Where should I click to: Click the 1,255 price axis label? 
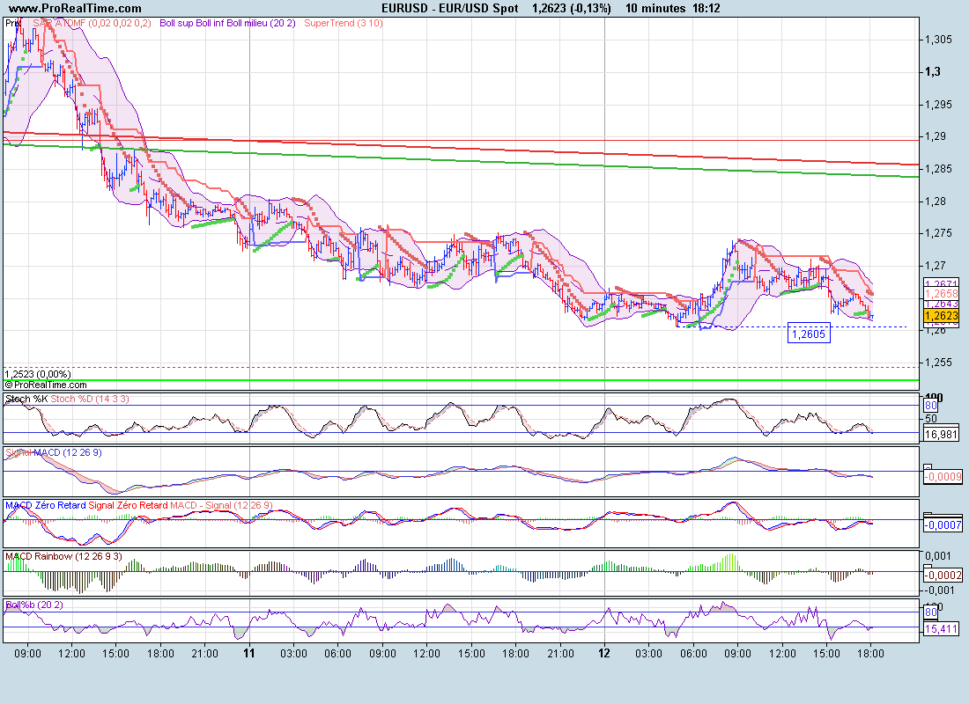938,363
